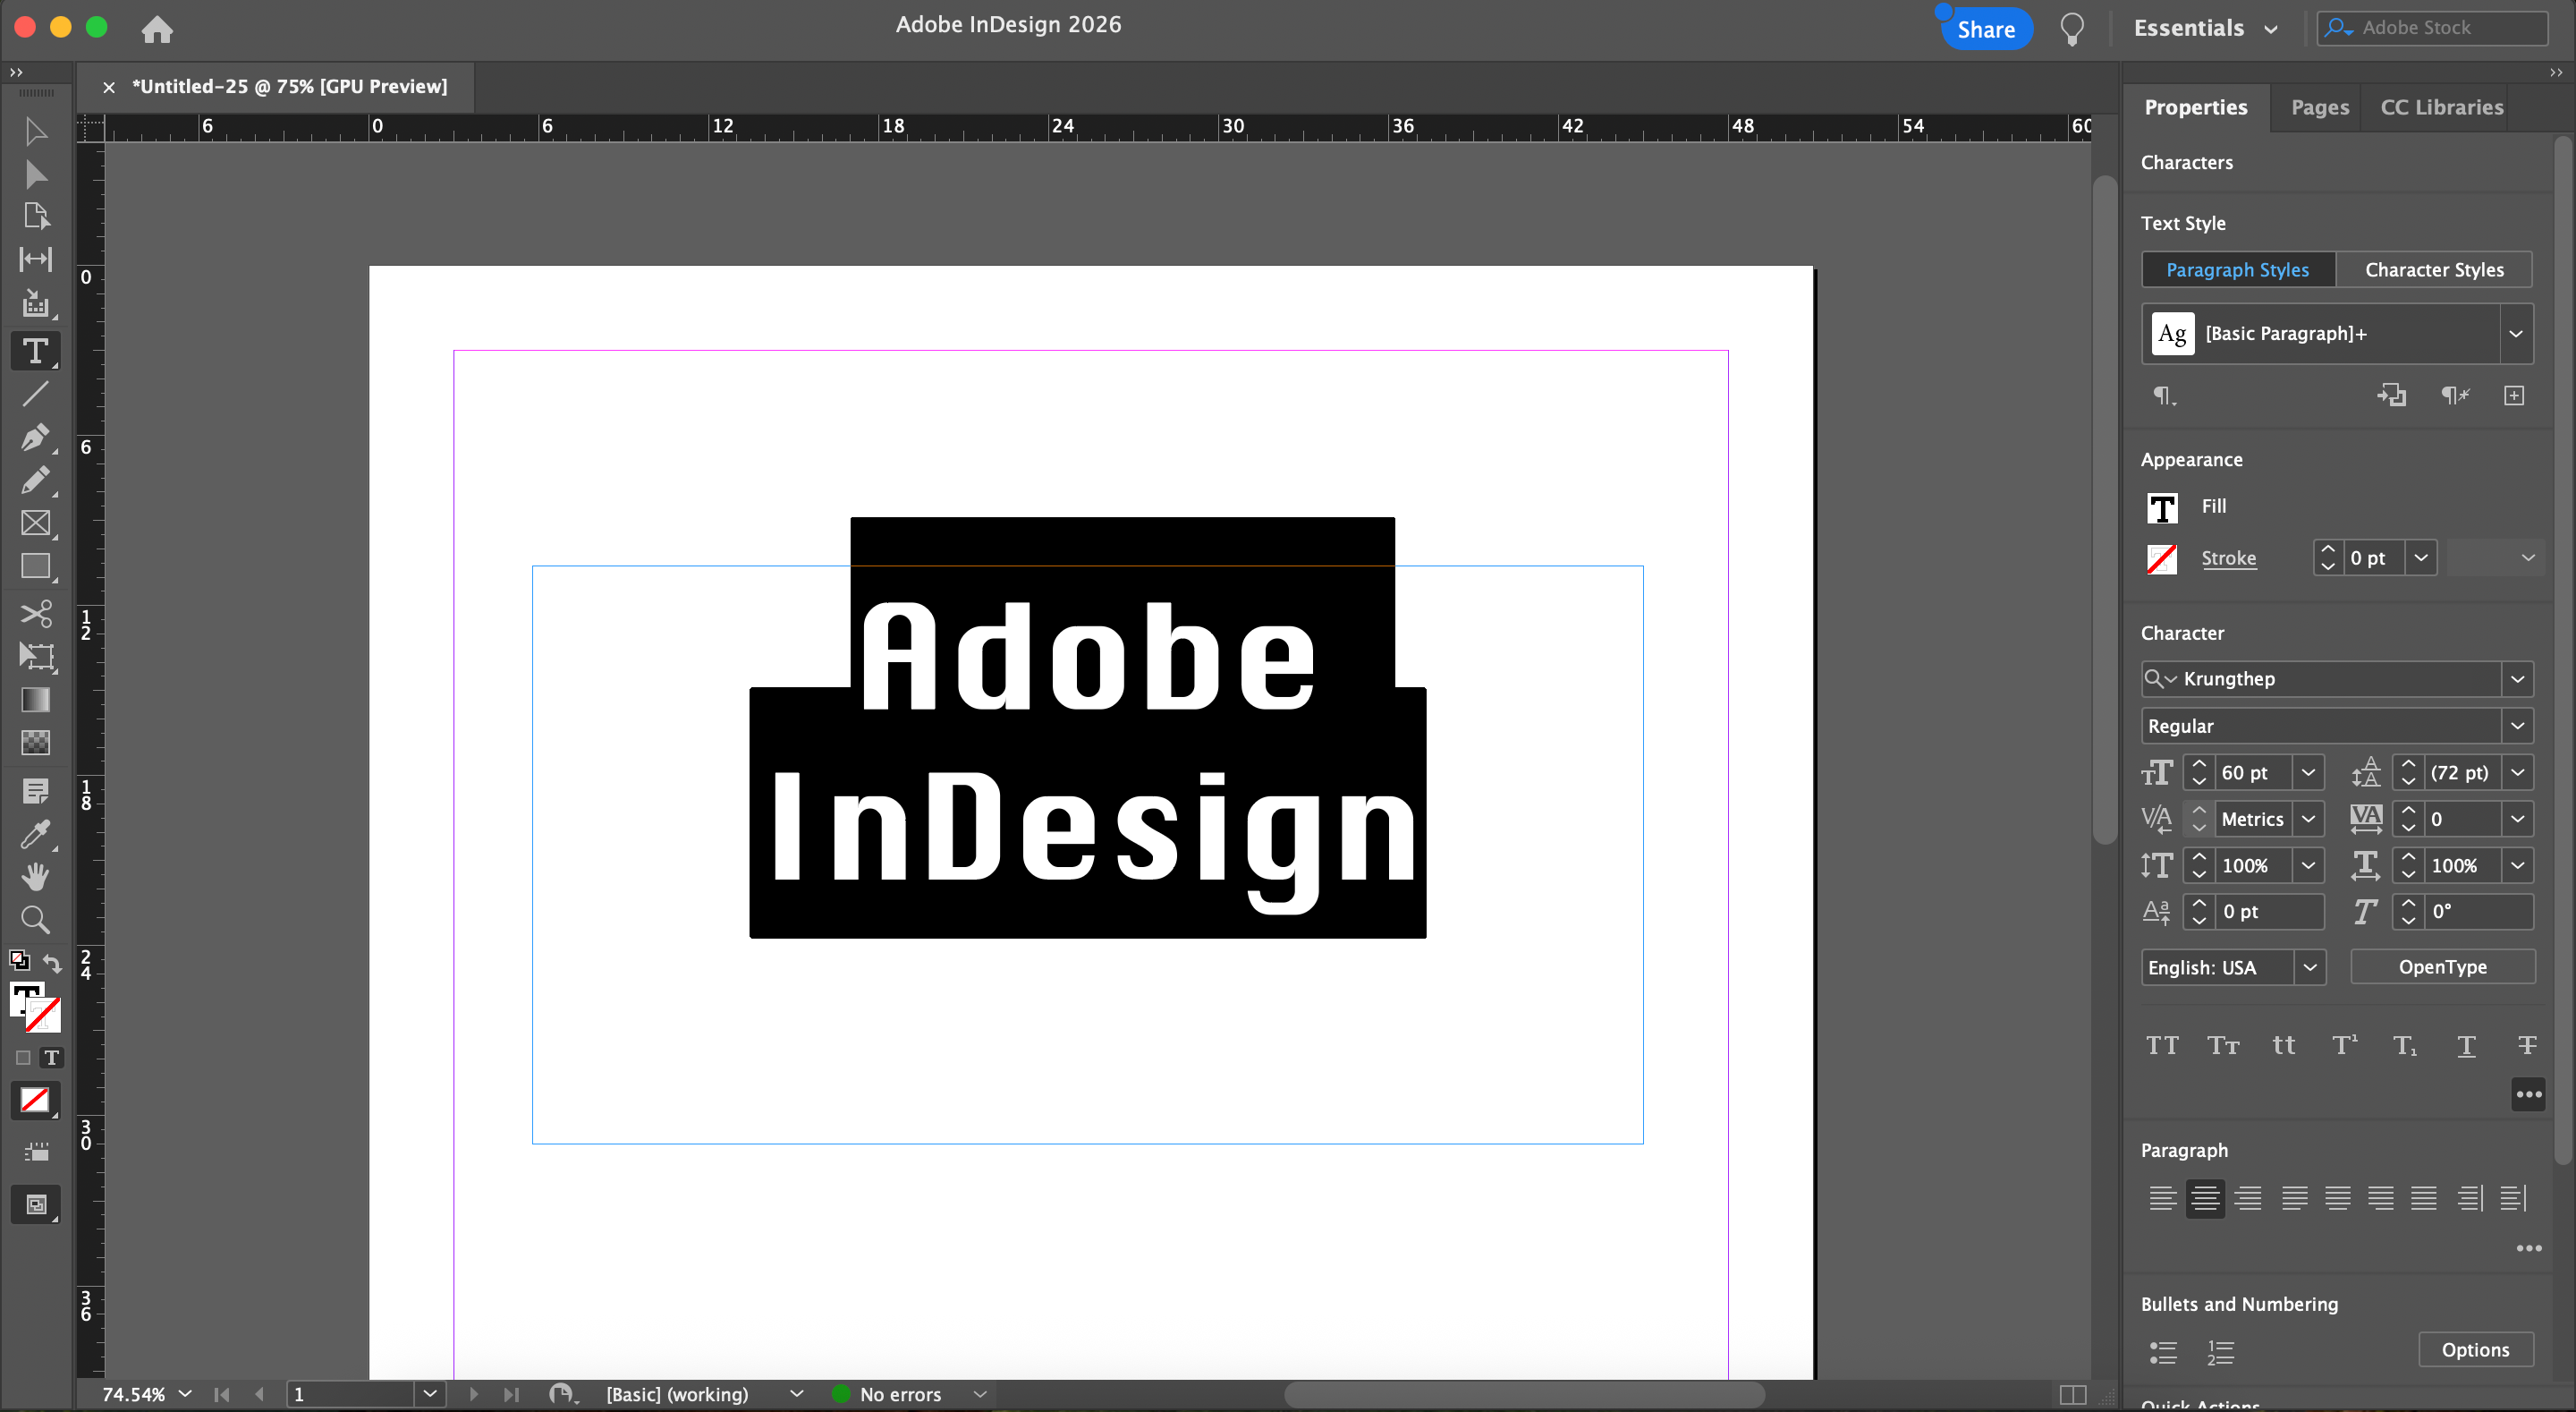Click the Fill color swatch
The width and height of the screenshot is (2576, 1412).
(x=2162, y=507)
